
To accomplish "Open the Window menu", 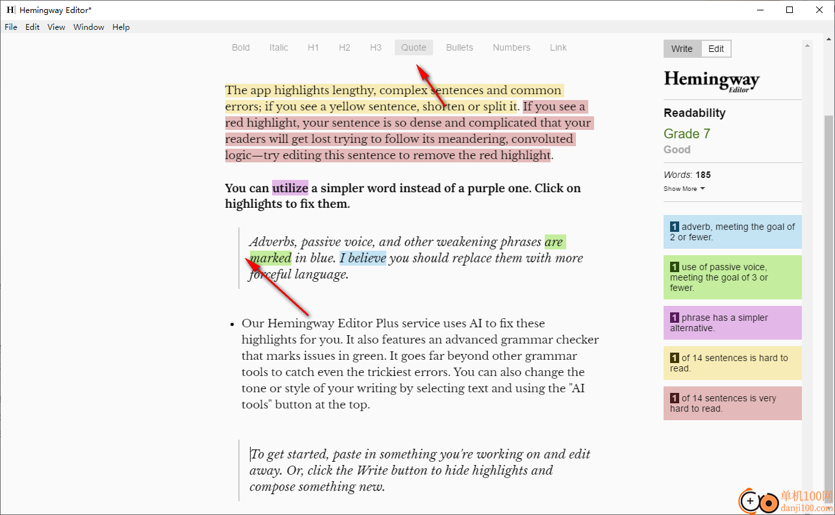I will (89, 27).
